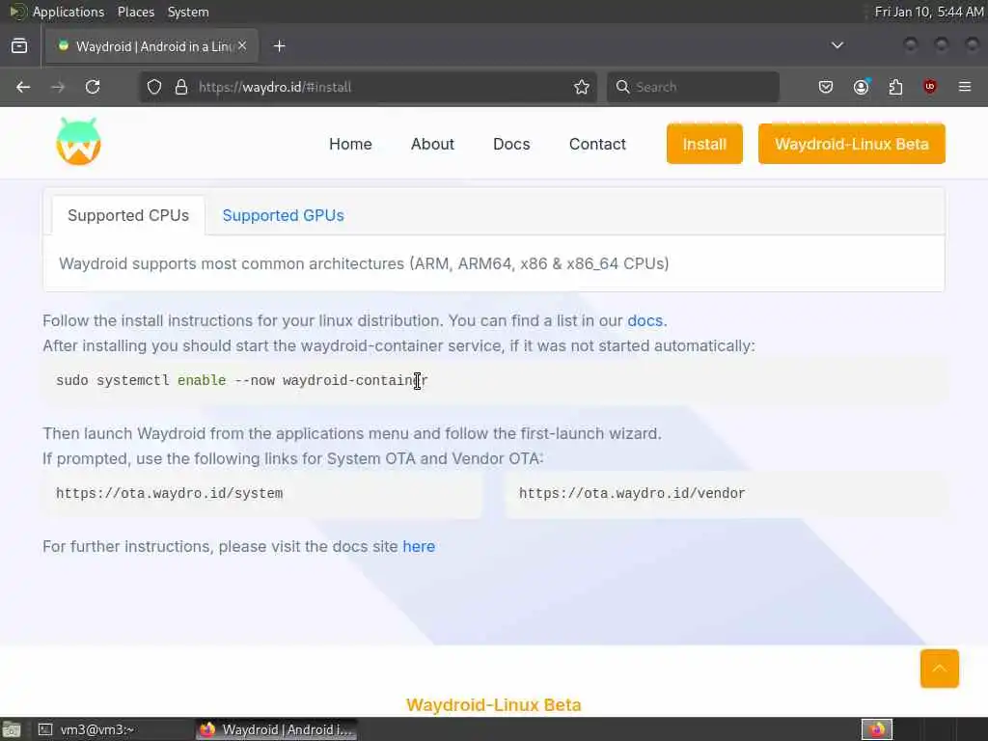Click the site security padlock icon

click(x=181, y=87)
